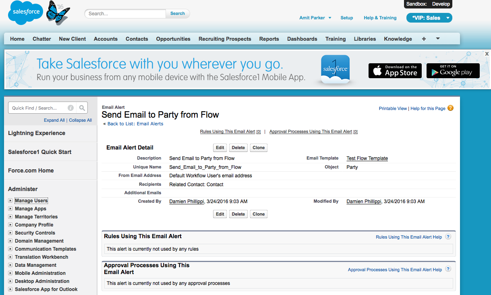Image resolution: width=491 pixels, height=295 pixels.
Task: Click the Quick Find magnifier icon
Action: pyautogui.click(x=82, y=108)
